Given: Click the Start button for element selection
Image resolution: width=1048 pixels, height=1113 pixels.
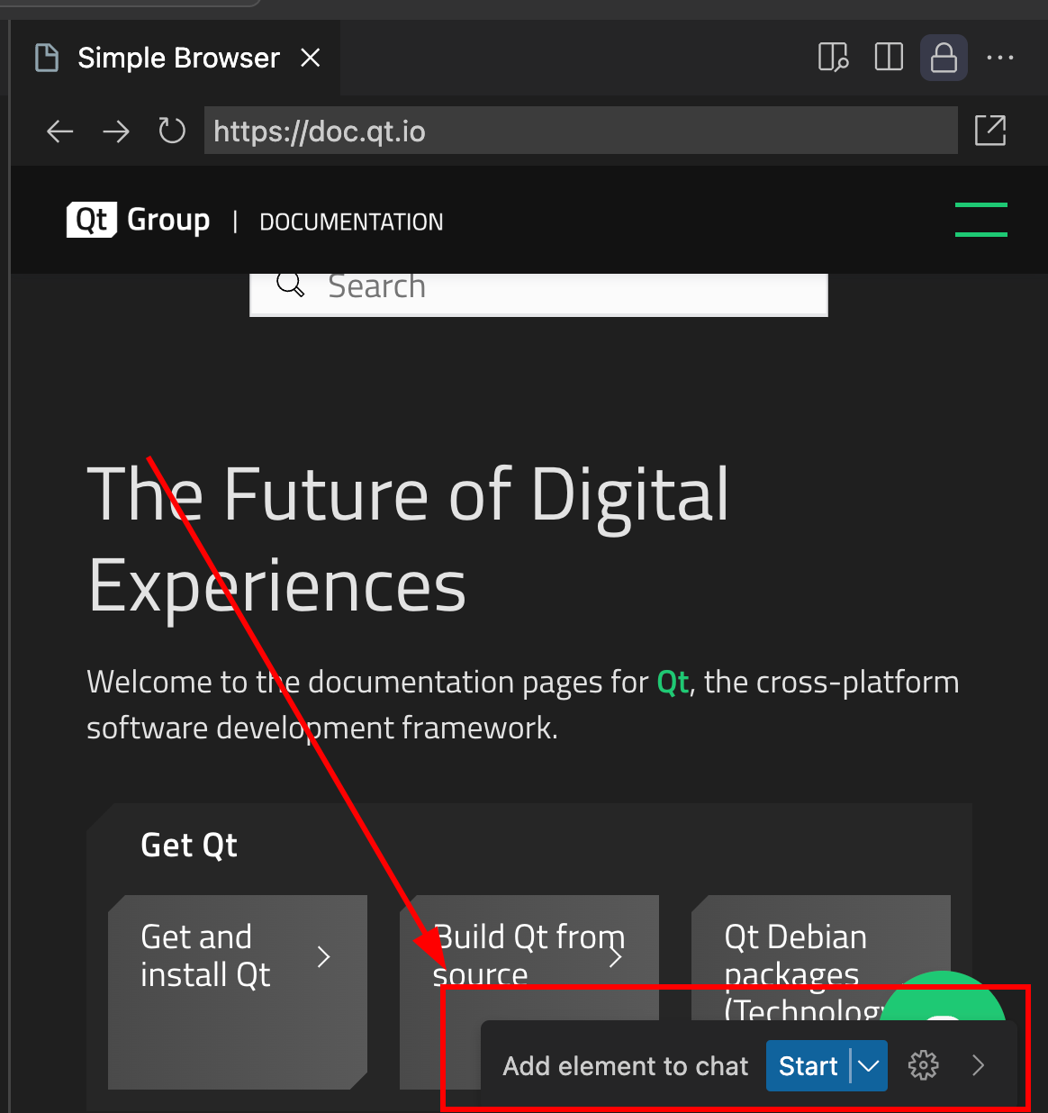Looking at the screenshot, I should (808, 1066).
